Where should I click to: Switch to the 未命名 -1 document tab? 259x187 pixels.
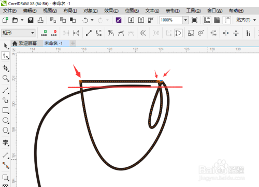pos(53,43)
